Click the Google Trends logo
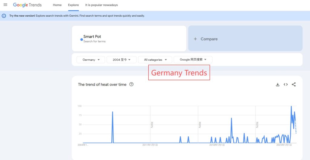Image resolution: width=310 pixels, height=160 pixels. coord(27,5)
